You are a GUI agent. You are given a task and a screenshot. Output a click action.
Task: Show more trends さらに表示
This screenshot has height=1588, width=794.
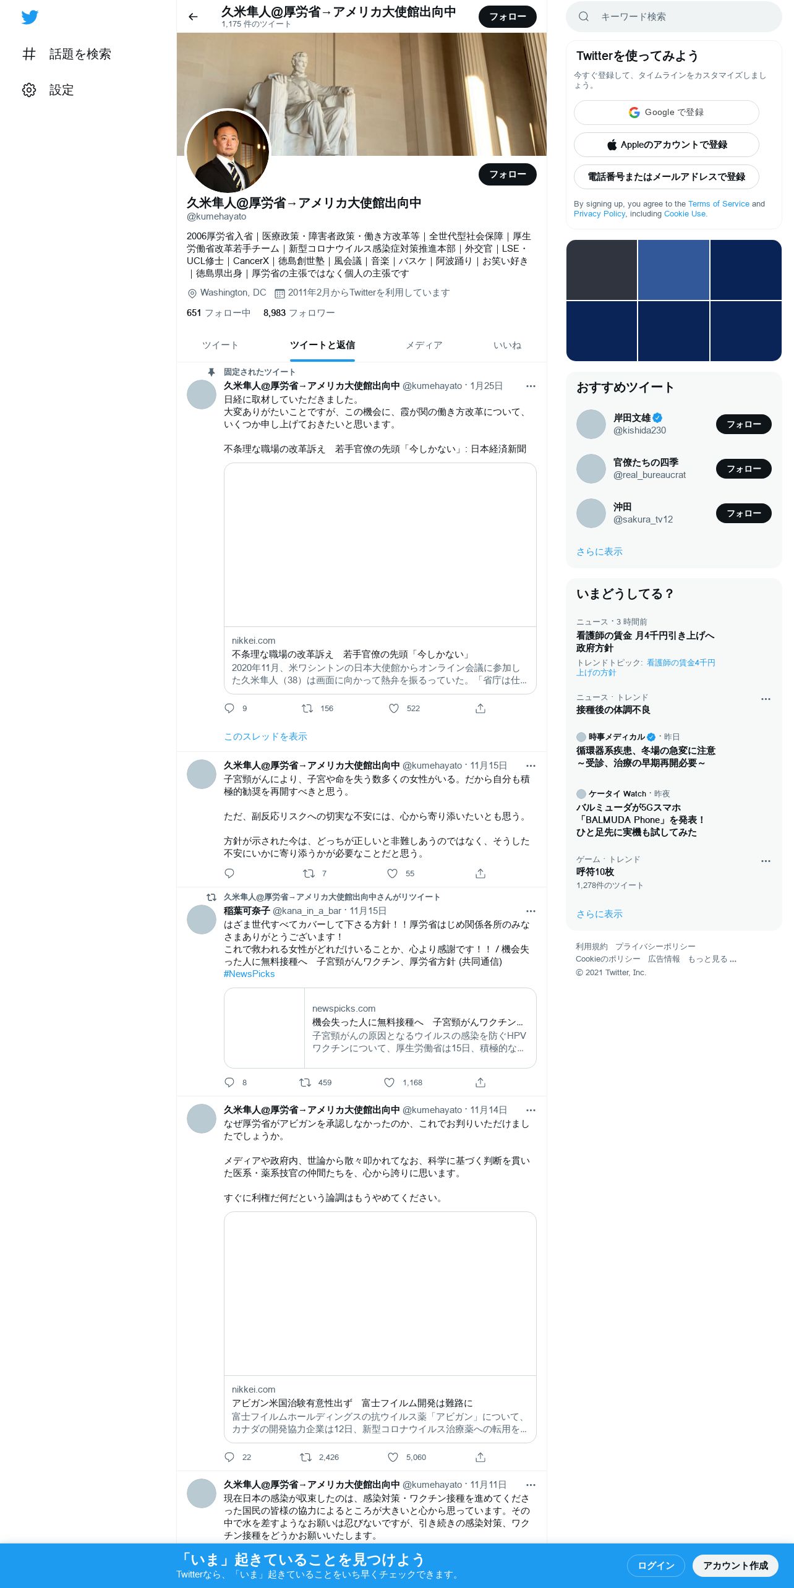point(599,914)
